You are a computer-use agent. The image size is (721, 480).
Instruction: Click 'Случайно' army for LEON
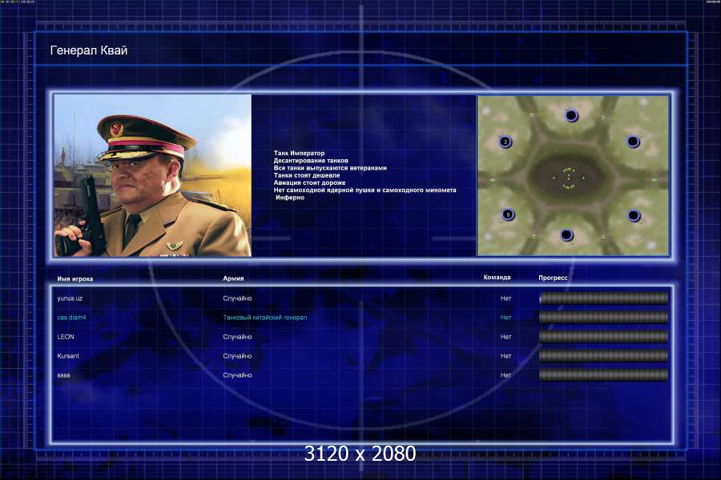(237, 337)
